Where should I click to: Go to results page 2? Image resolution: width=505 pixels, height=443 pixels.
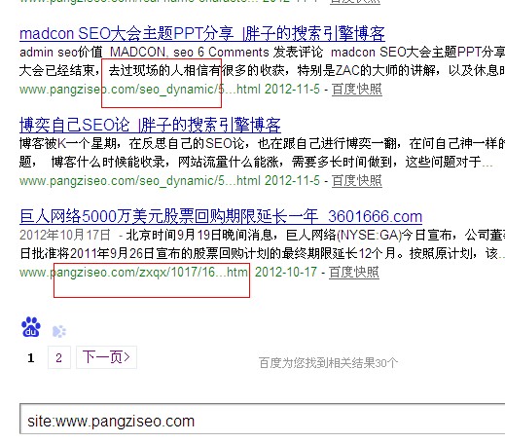[x=59, y=357]
